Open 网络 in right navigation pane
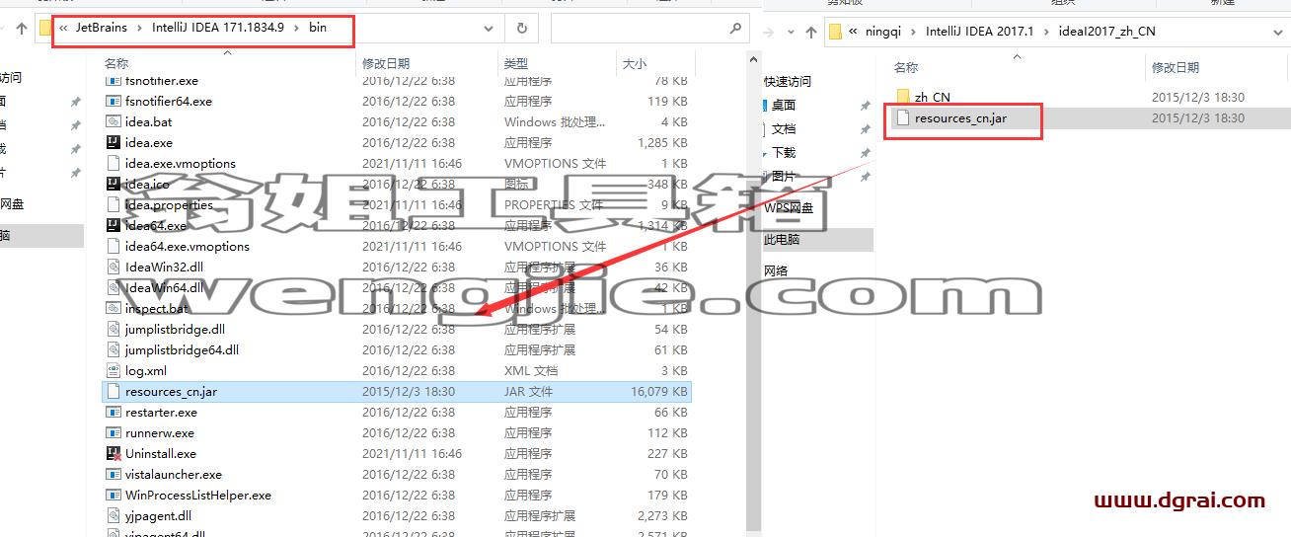1291x537 pixels. tap(776, 271)
